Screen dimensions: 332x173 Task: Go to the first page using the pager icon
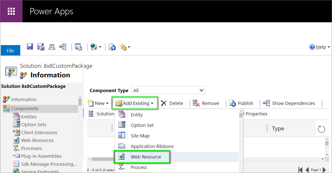300,170
